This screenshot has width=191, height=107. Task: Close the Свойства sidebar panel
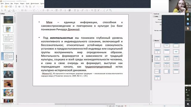point(180,14)
